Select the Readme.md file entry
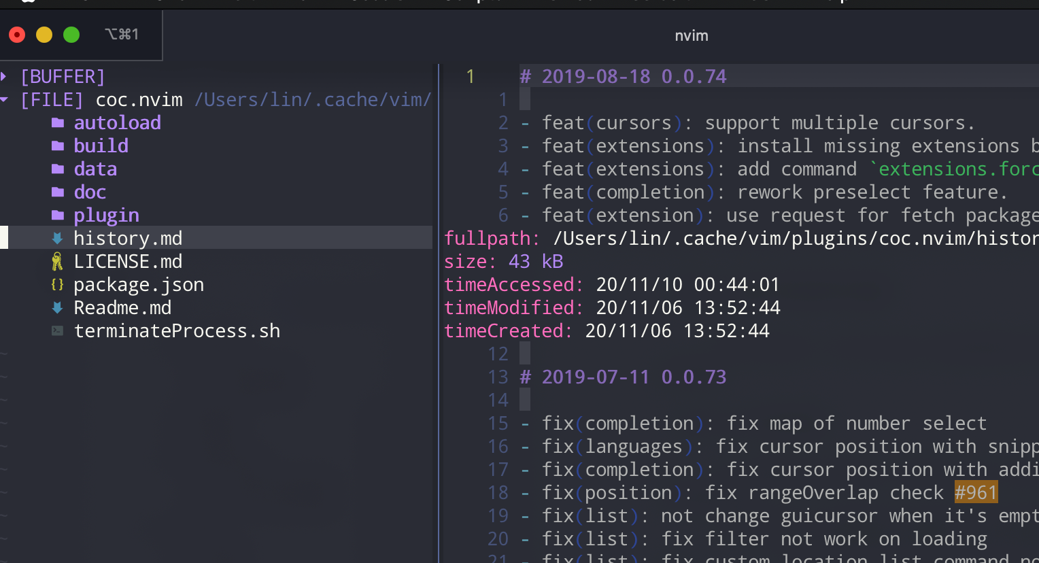Screen dimensions: 1039x563 tap(122, 307)
